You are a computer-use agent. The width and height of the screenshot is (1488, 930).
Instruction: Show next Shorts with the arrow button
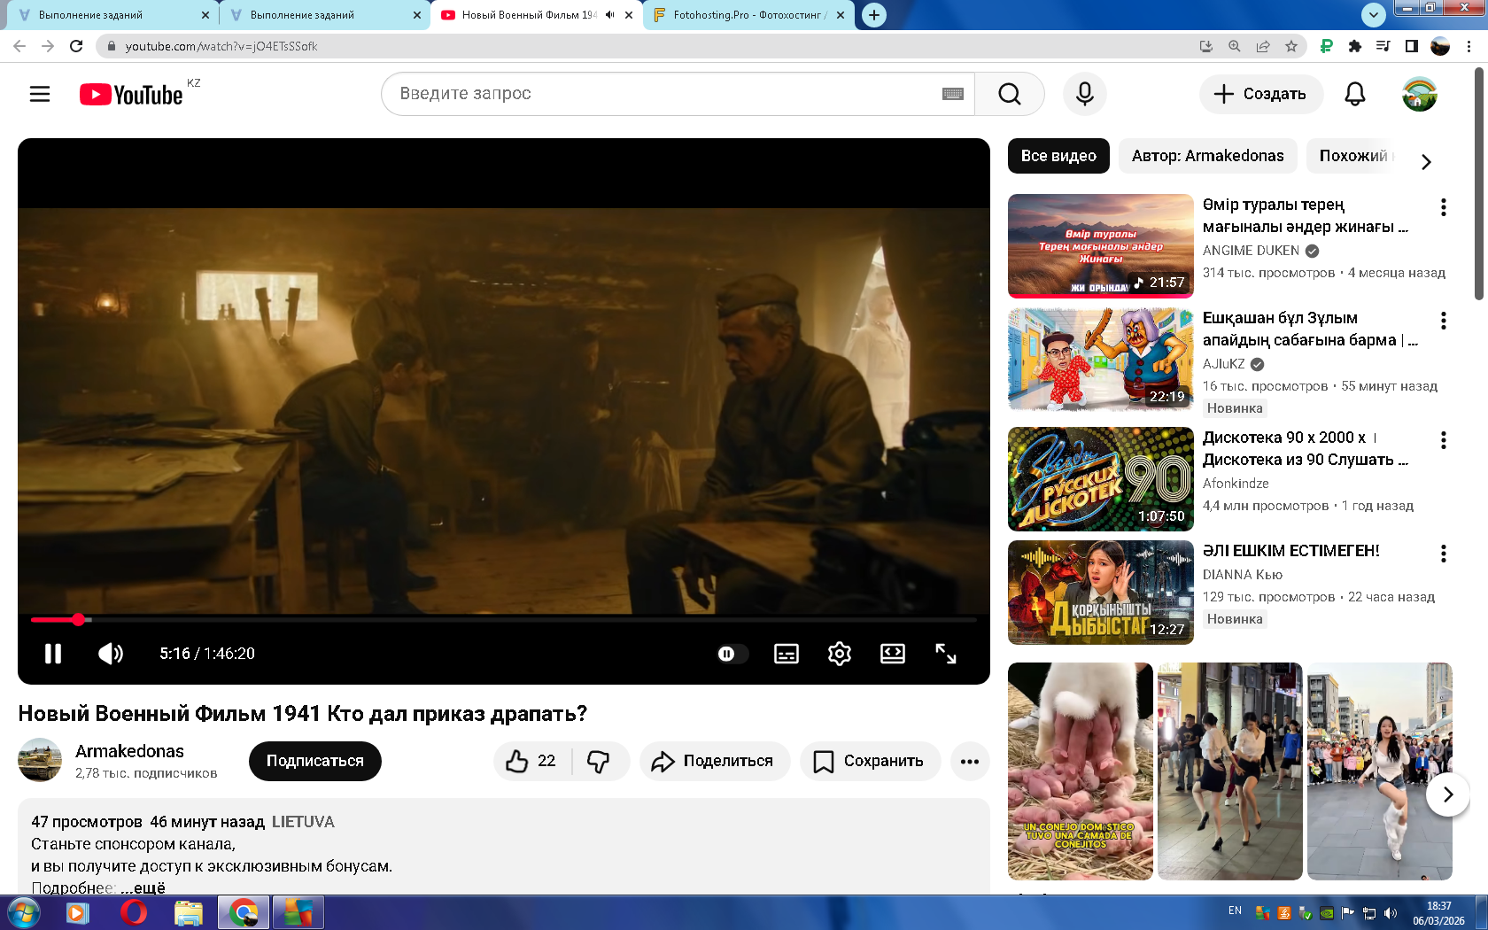click(x=1448, y=794)
